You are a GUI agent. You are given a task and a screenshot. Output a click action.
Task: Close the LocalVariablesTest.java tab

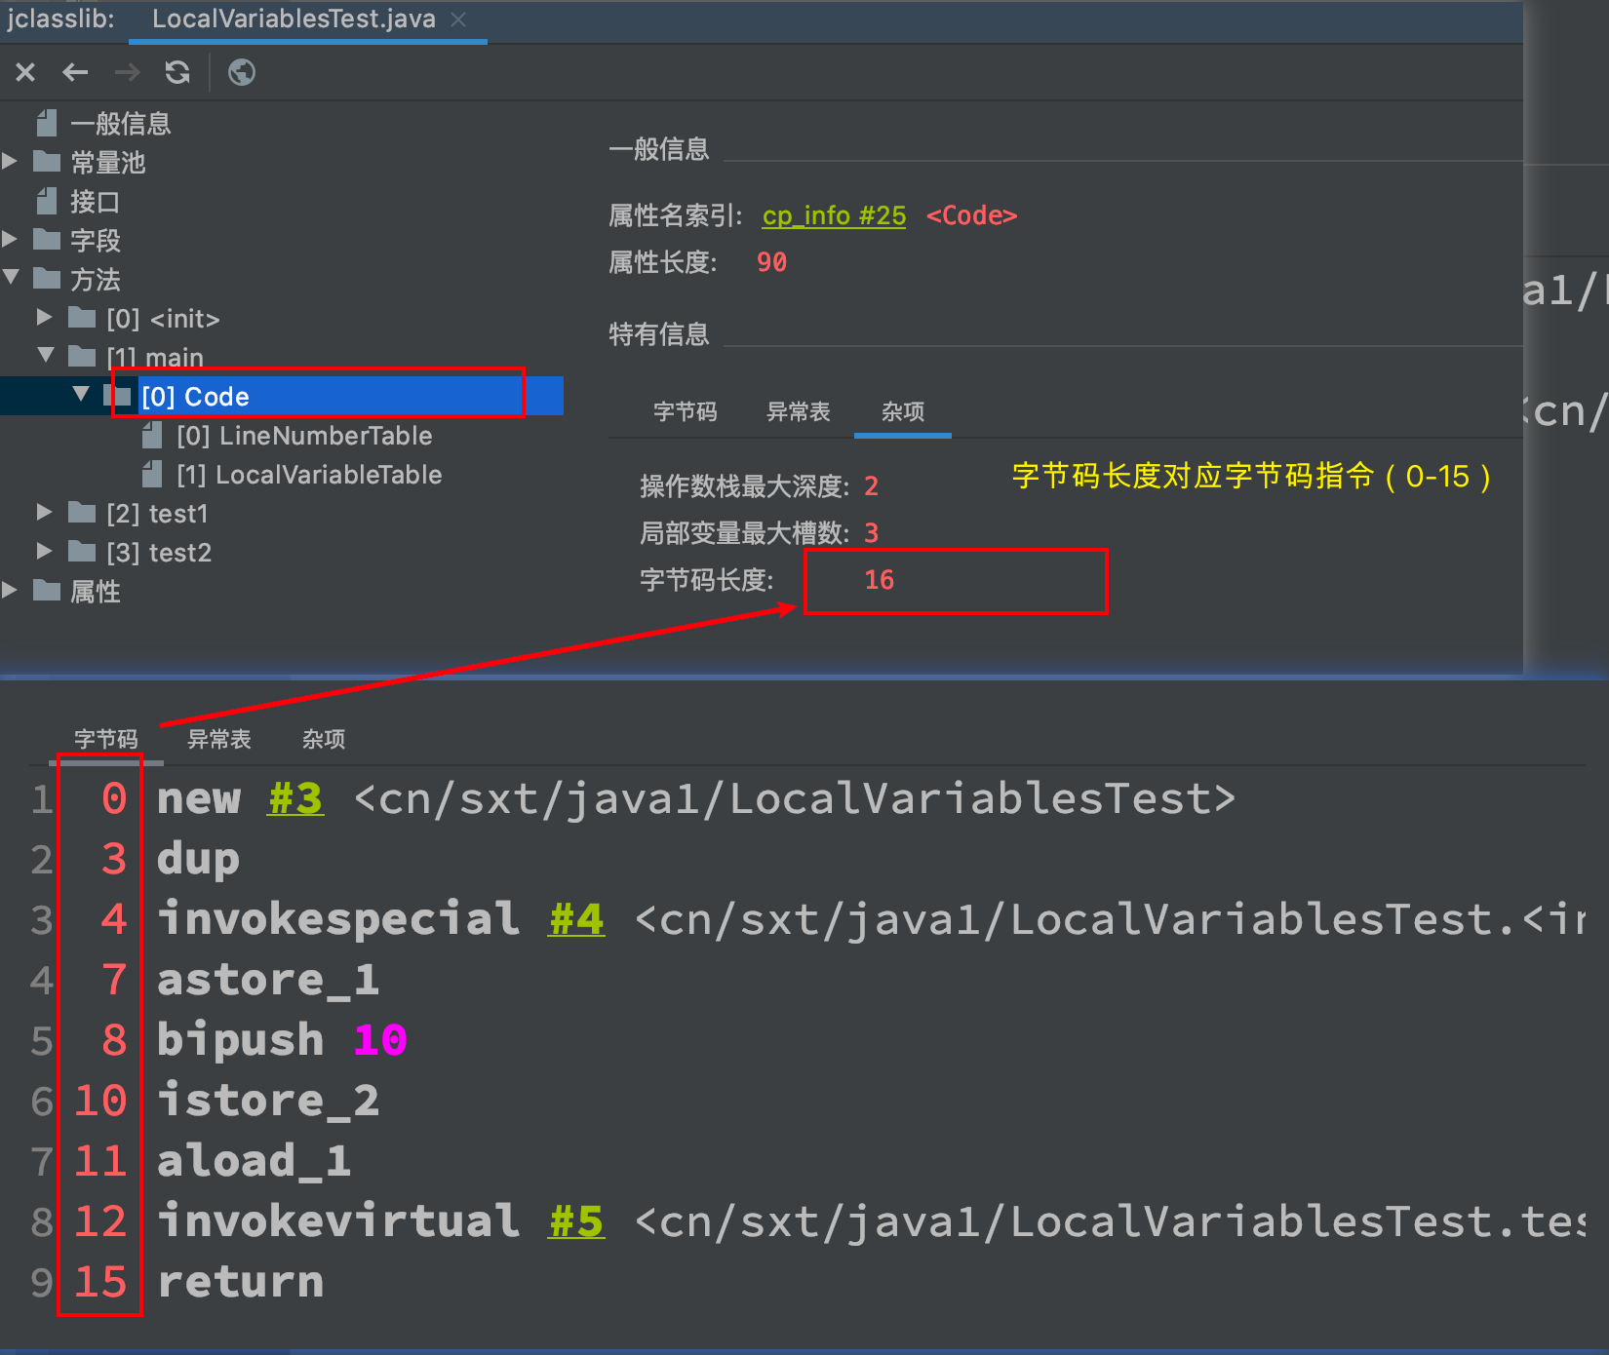coord(458,19)
